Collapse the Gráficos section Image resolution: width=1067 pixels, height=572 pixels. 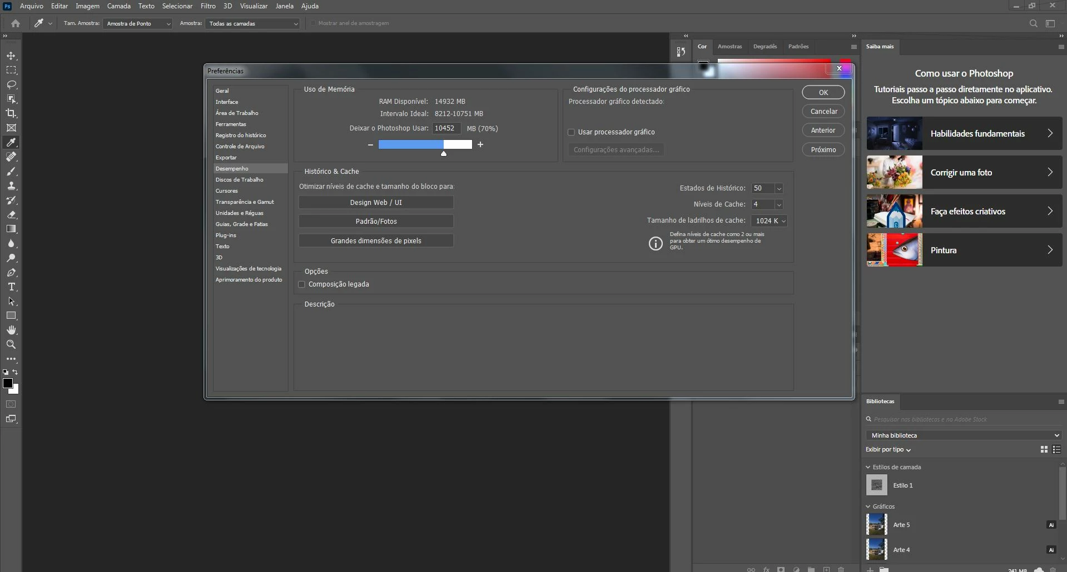click(x=868, y=506)
